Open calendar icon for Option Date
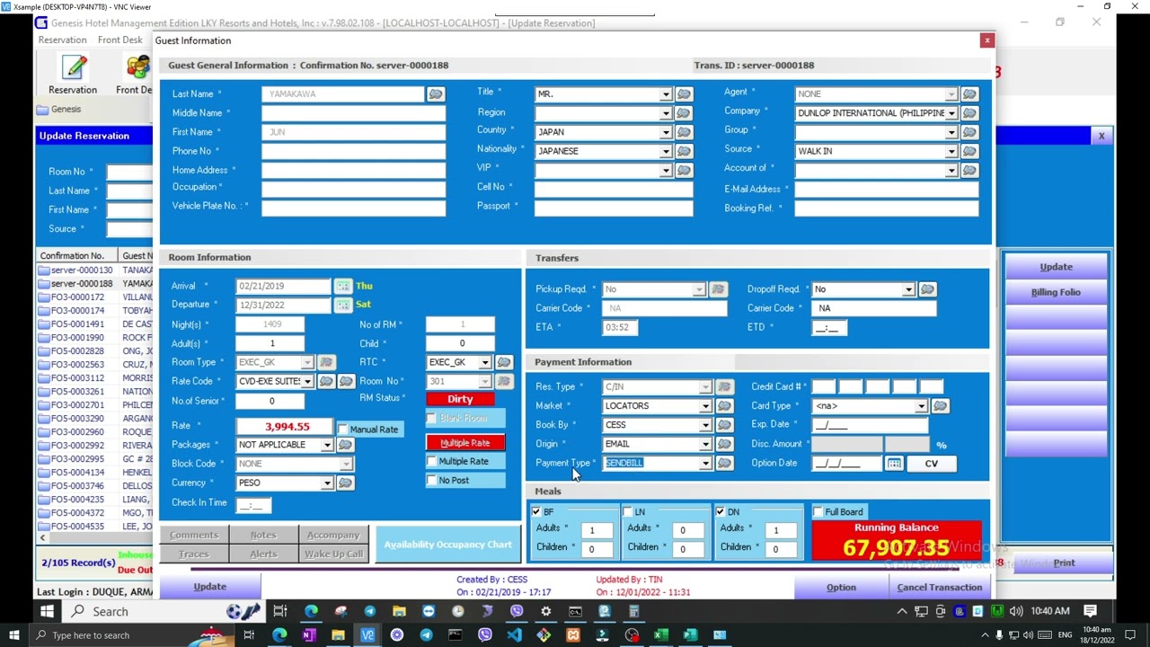 pyautogui.click(x=893, y=464)
